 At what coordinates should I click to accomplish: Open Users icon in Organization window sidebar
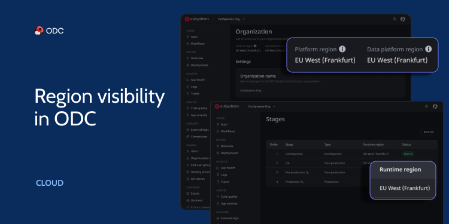tap(188, 151)
